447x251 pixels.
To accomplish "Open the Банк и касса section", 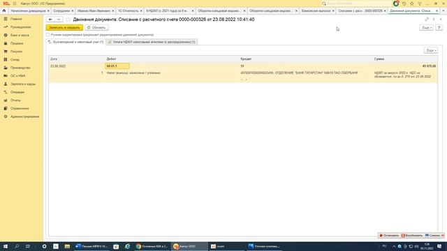I will 20,36.
